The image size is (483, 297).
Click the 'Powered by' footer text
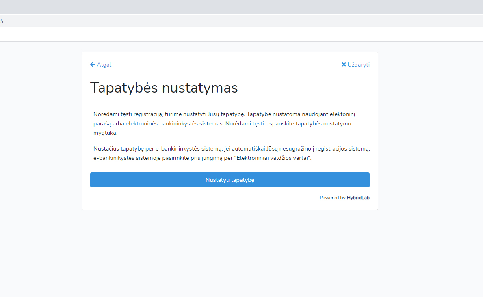pyautogui.click(x=332, y=198)
